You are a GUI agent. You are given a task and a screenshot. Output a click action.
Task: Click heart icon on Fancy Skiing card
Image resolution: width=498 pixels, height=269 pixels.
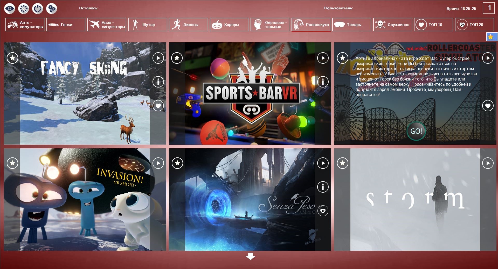click(x=158, y=106)
